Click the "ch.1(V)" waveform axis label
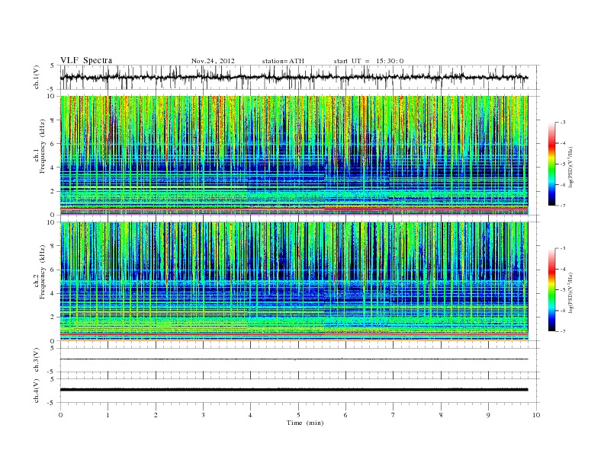604x466 pixels. pyautogui.click(x=37, y=78)
